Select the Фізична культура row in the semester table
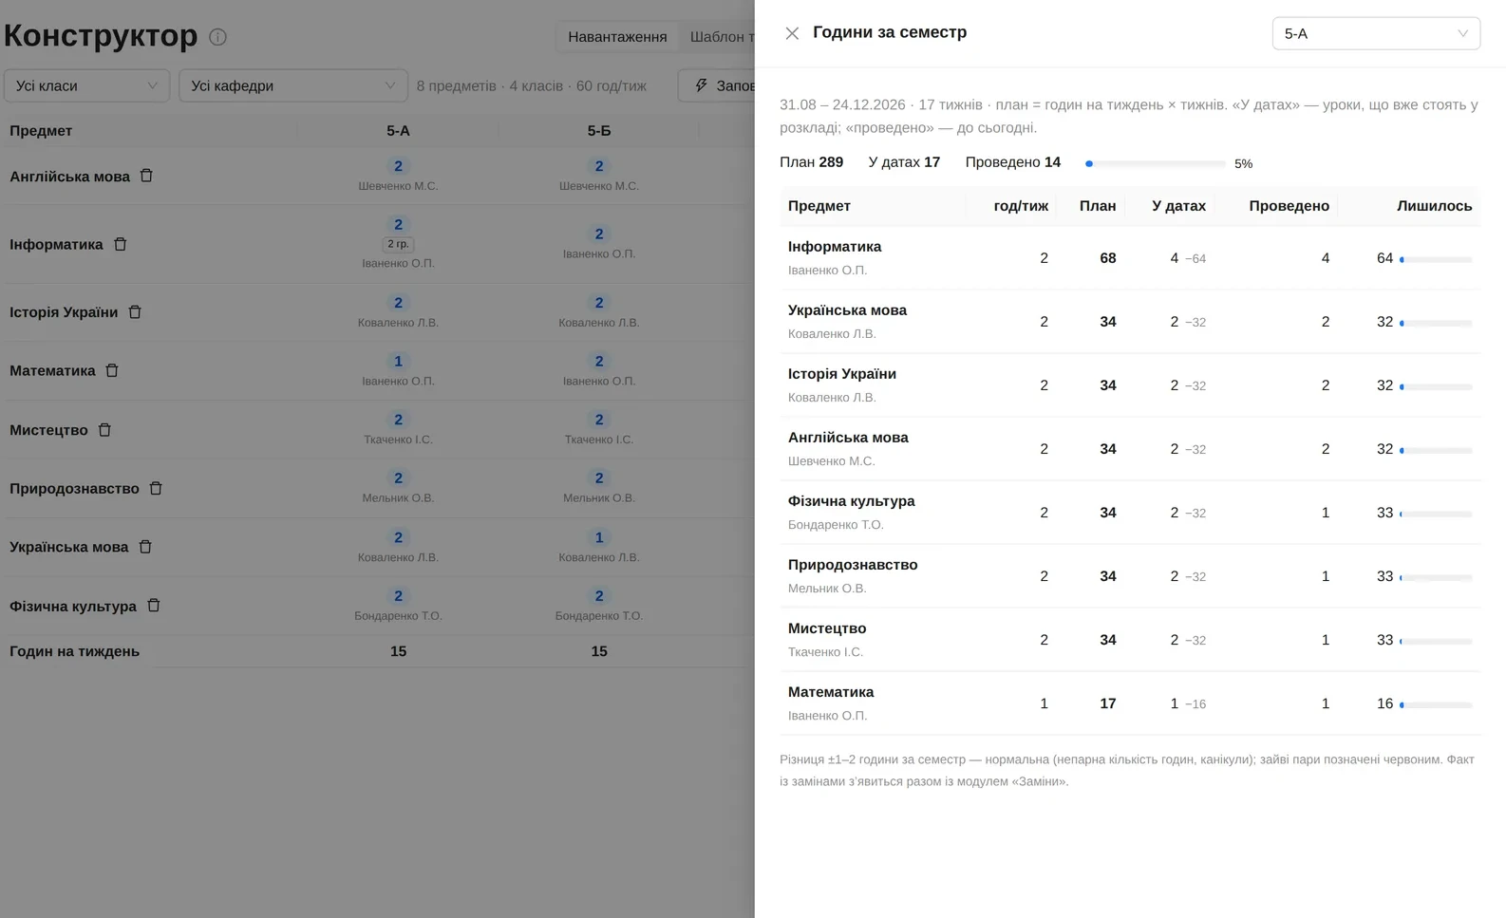1506x918 pixels. pos(1130,513)
